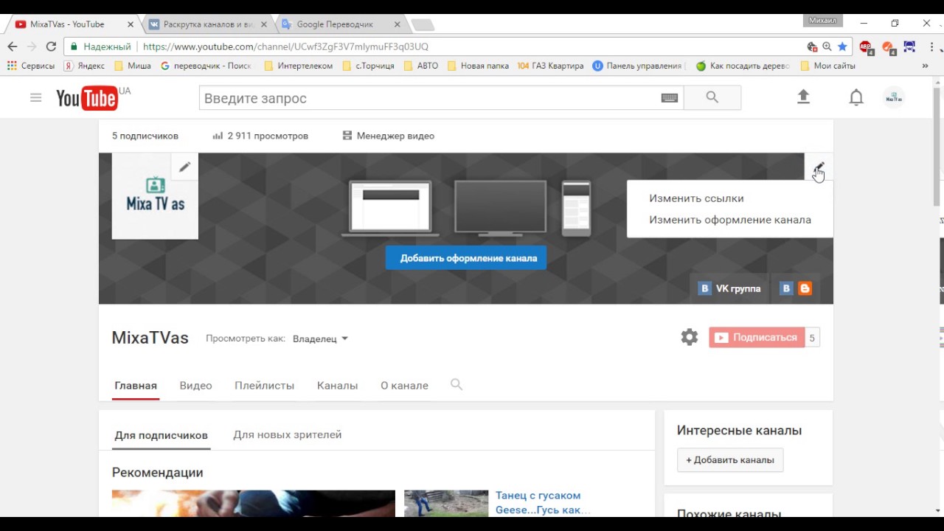Open the Менеджер видео link
944x531 pixels.
(388, 136)
